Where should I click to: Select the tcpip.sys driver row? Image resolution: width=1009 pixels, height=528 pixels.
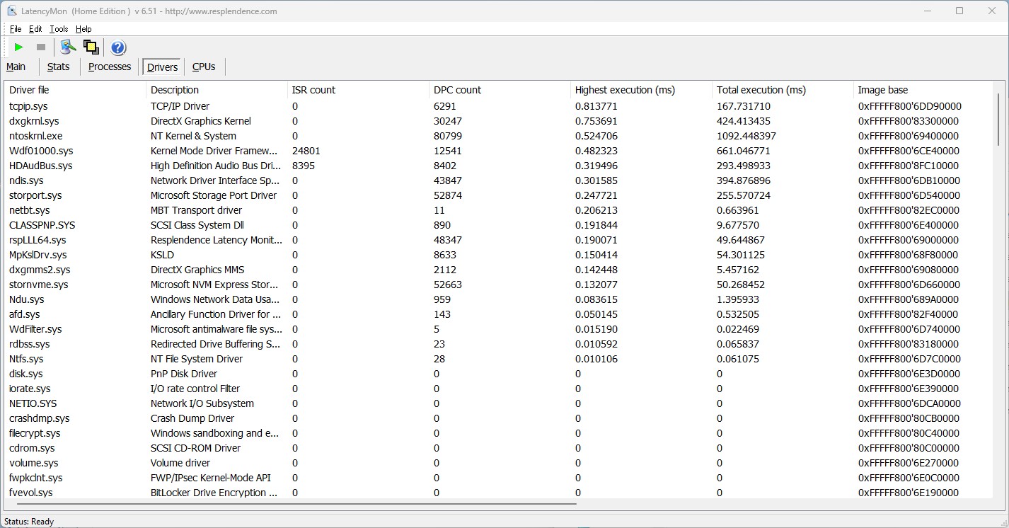click(499, 106)
